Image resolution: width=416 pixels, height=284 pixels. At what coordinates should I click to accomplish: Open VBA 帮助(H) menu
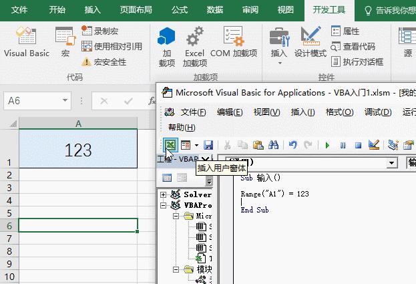182,128
